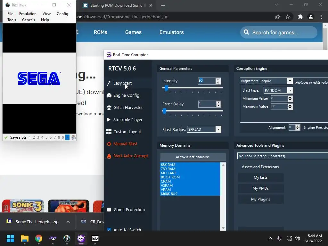328x246 pixels.
Task: Click the Real-Time Corruptor title bar icon
Action: click(109, 54)
